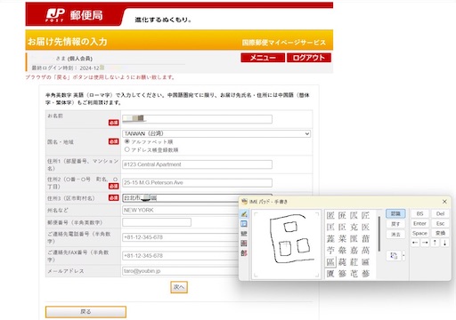Select the highlighted candidate 區 in IME Pad
This screenshot has width=456, height=320.
coord(330,262)
